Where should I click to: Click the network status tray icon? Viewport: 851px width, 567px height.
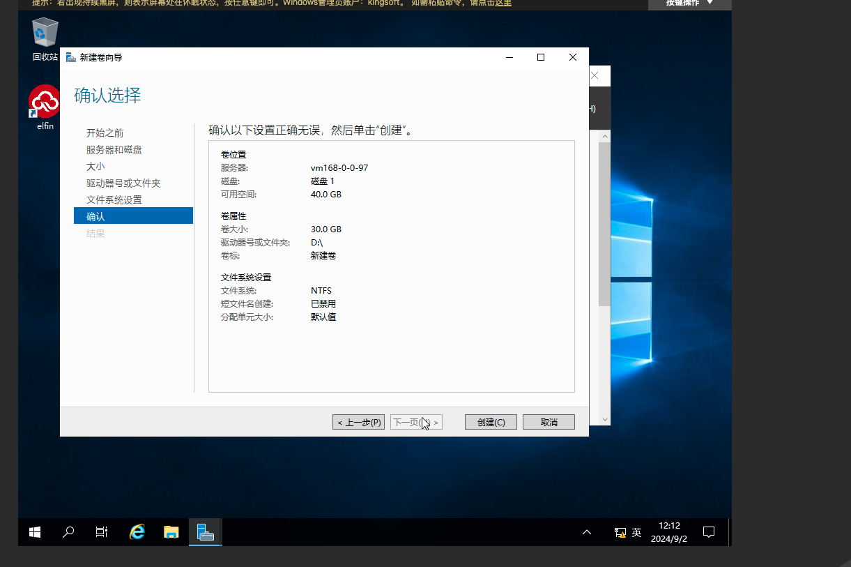(620, 533)
